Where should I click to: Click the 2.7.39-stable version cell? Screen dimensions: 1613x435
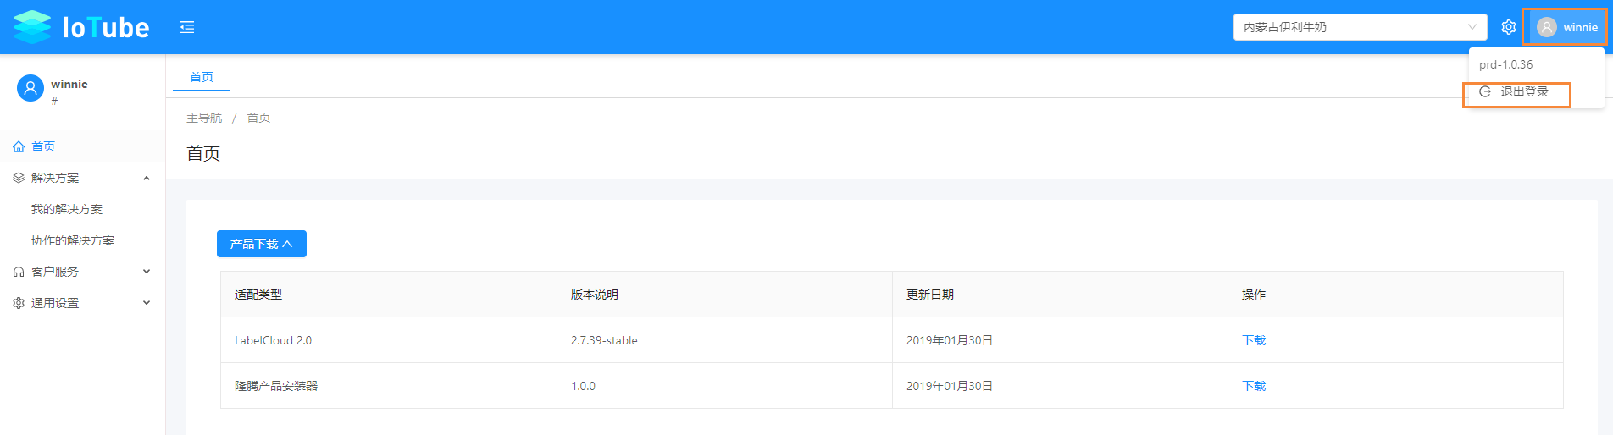coord(724,340)
